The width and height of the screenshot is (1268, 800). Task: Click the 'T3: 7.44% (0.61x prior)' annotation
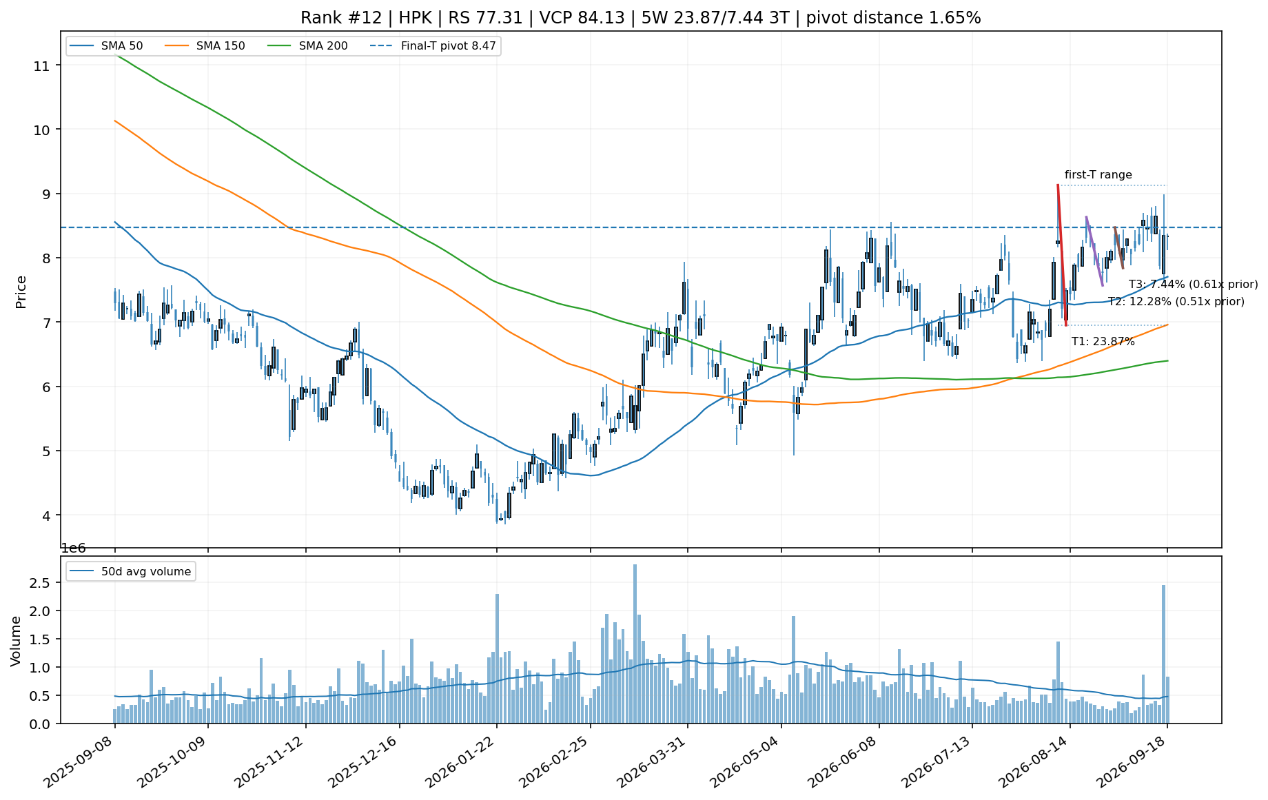click(x=1193, y=285)
